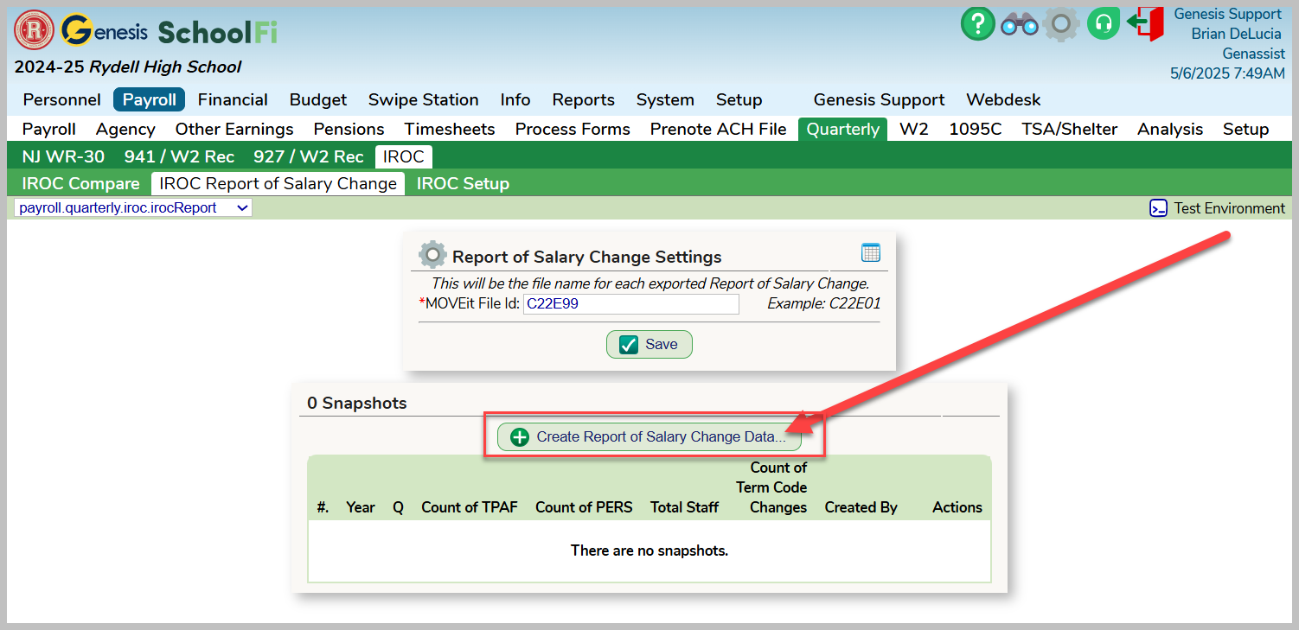Click the logout door arrow icon
Screen dimensions: 1299x630
tap(1145, 23)
